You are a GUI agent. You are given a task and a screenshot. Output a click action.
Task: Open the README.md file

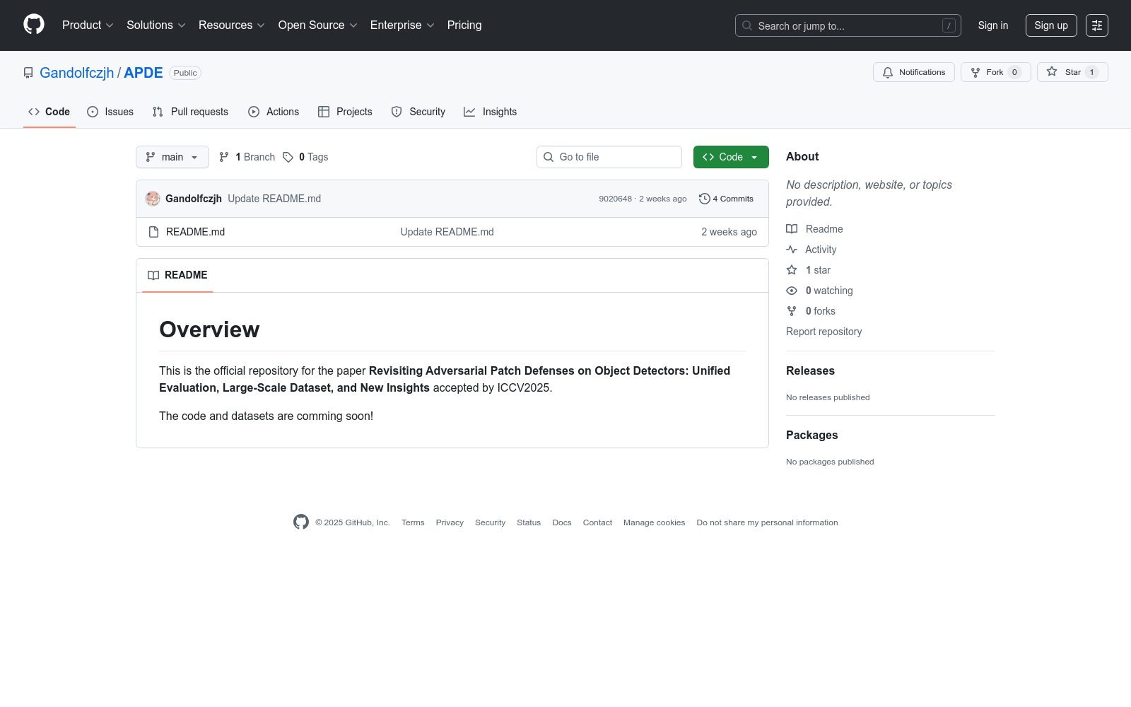[195, 232]
